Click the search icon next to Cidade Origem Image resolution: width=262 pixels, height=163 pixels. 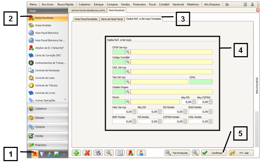[128, 91]
